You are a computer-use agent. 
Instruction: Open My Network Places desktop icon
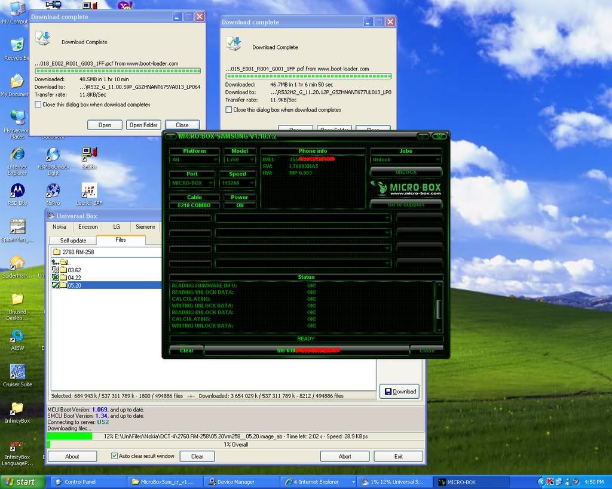[16, 124]
